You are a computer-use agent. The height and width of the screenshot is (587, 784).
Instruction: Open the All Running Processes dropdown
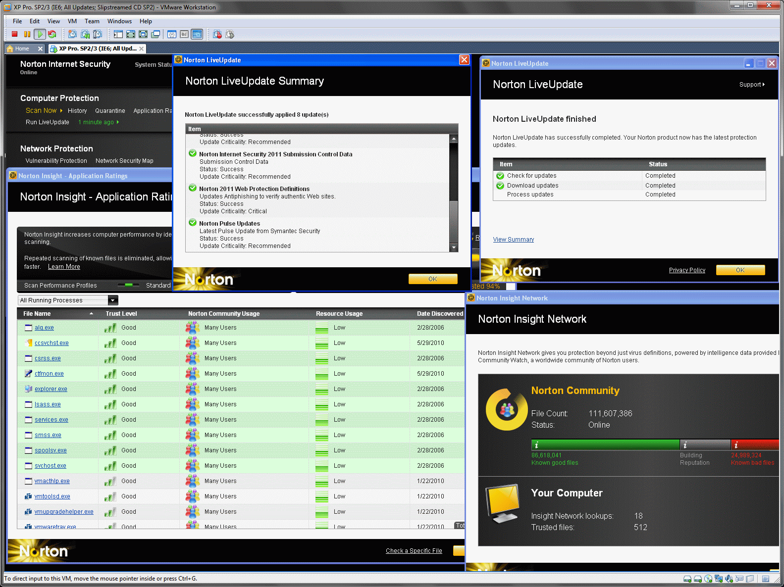tap(113, 300)
